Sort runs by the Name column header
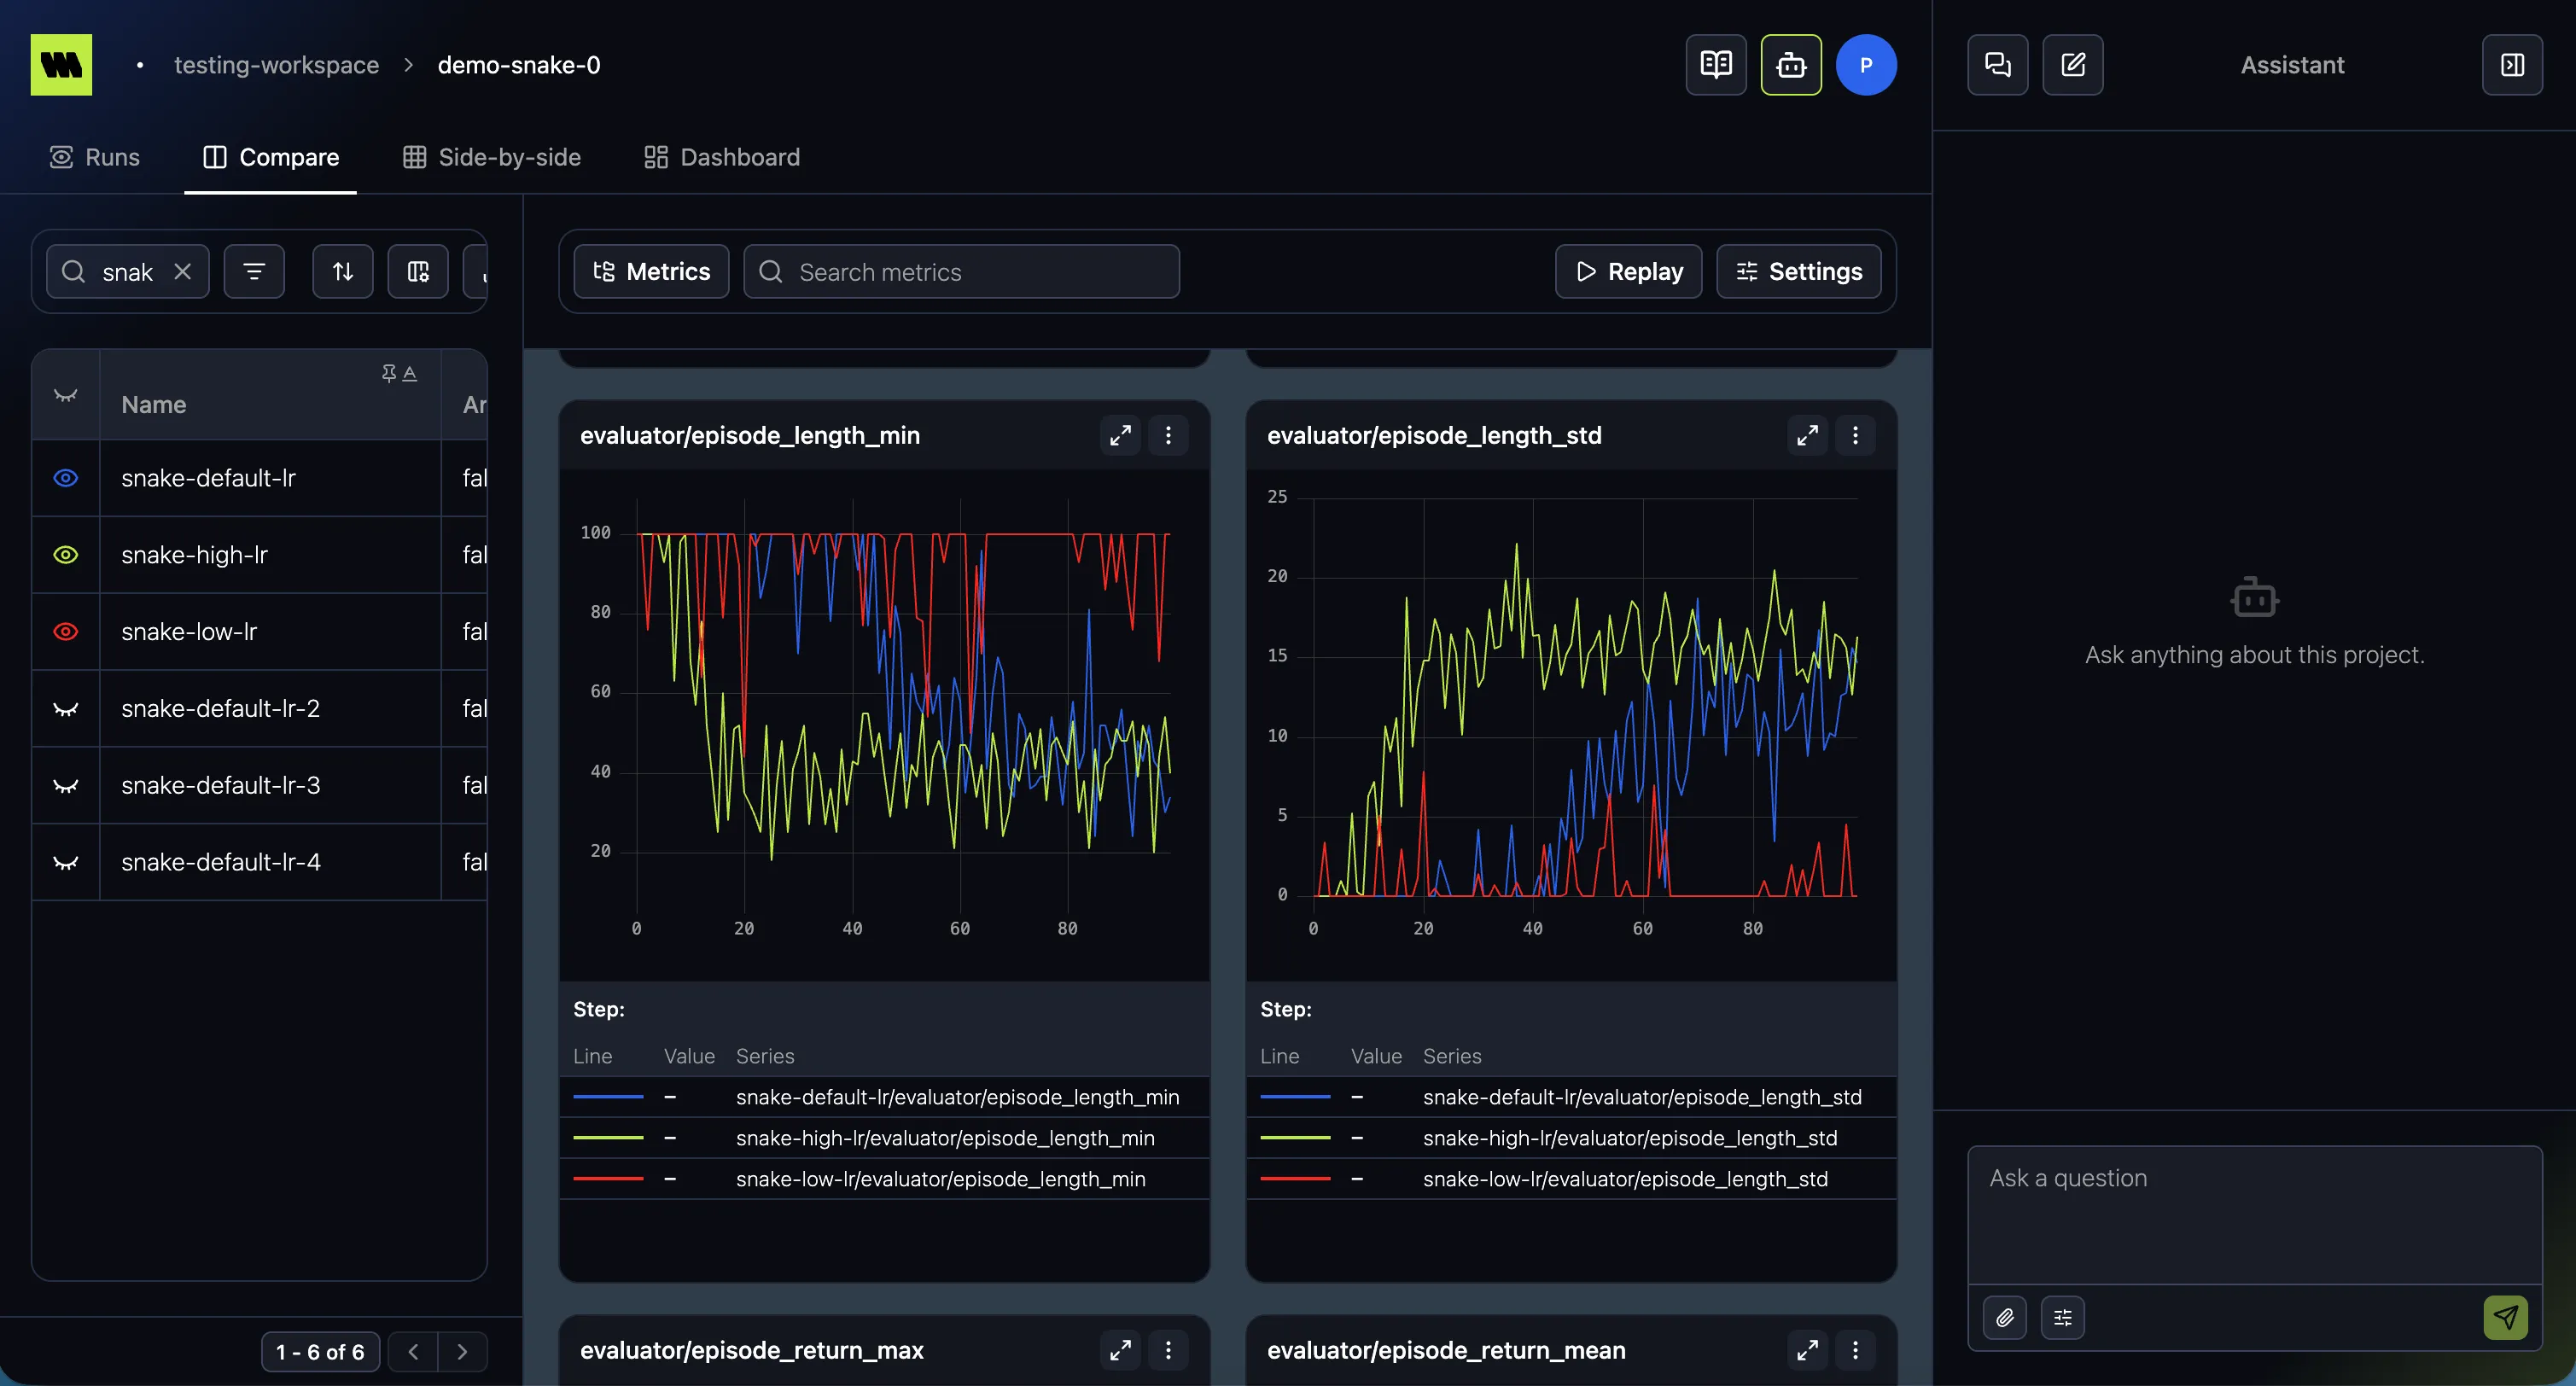 [x=154, y=404]
